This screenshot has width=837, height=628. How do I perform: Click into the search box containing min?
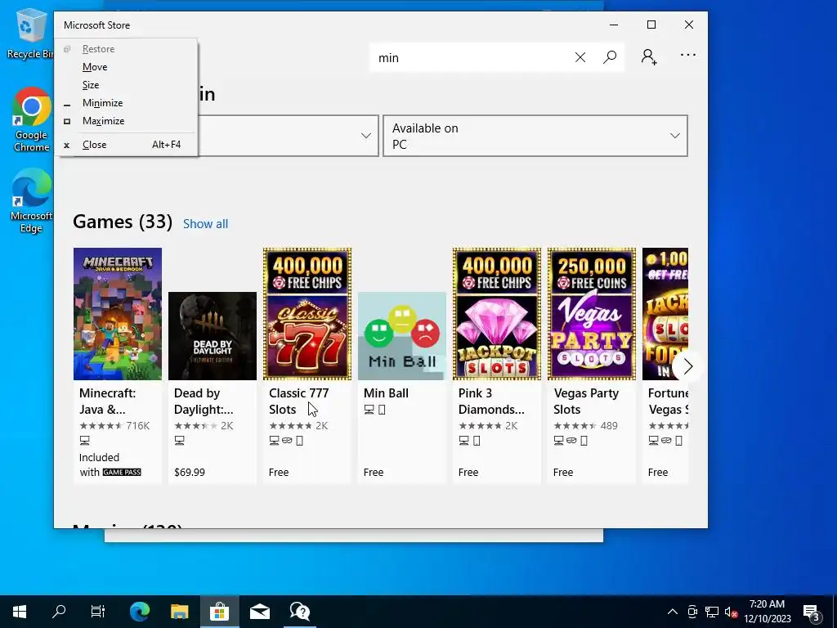pos(472,57)
